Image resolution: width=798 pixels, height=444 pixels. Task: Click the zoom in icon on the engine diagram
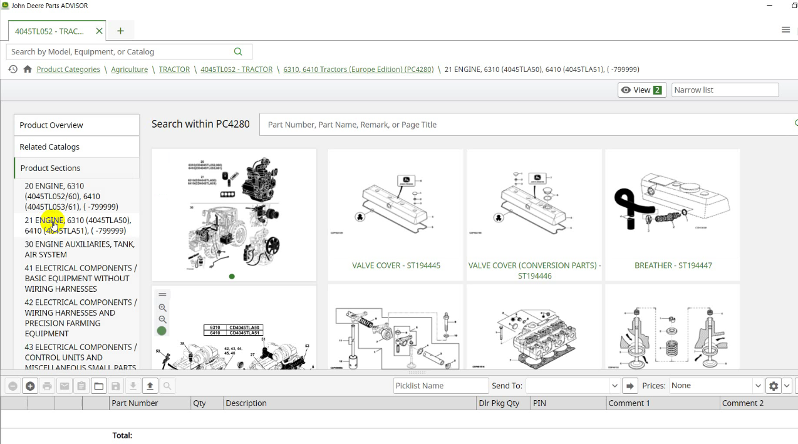tap(162, 307)
